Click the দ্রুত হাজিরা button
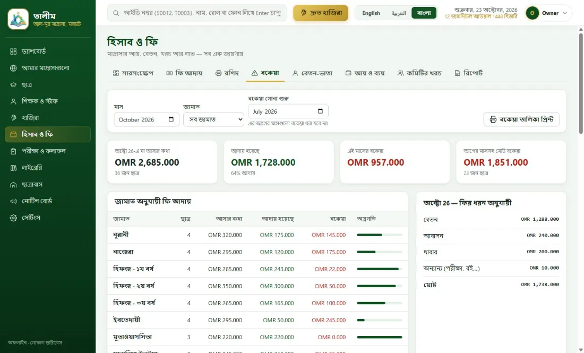Screen dimensions: 584x353 [x=321, y=13]
